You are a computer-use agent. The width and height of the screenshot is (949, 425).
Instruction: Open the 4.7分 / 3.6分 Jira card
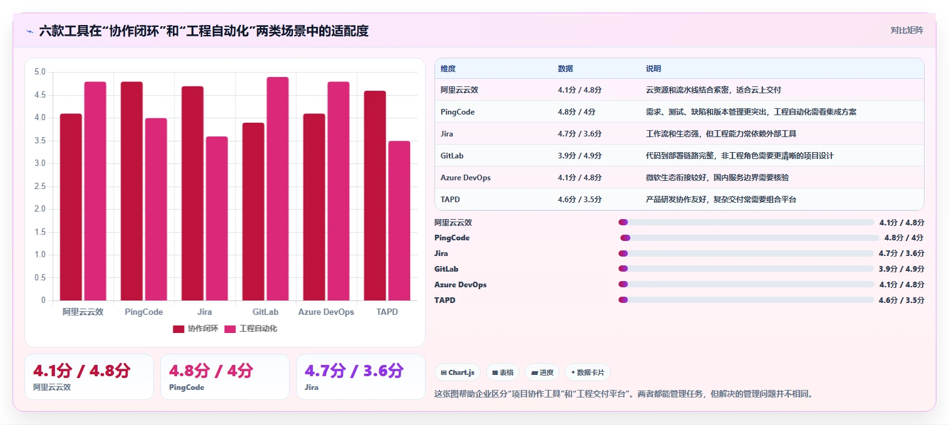click(361, 377)
